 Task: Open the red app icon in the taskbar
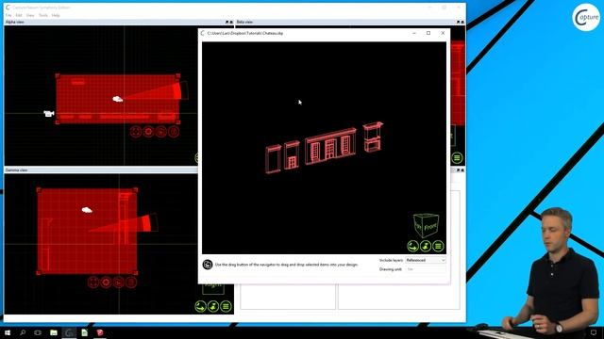100,332
